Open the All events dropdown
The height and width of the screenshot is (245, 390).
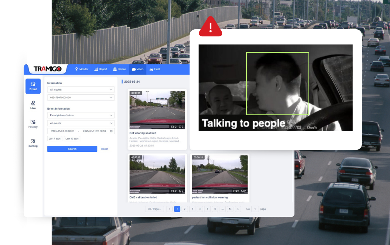(81, 123)
